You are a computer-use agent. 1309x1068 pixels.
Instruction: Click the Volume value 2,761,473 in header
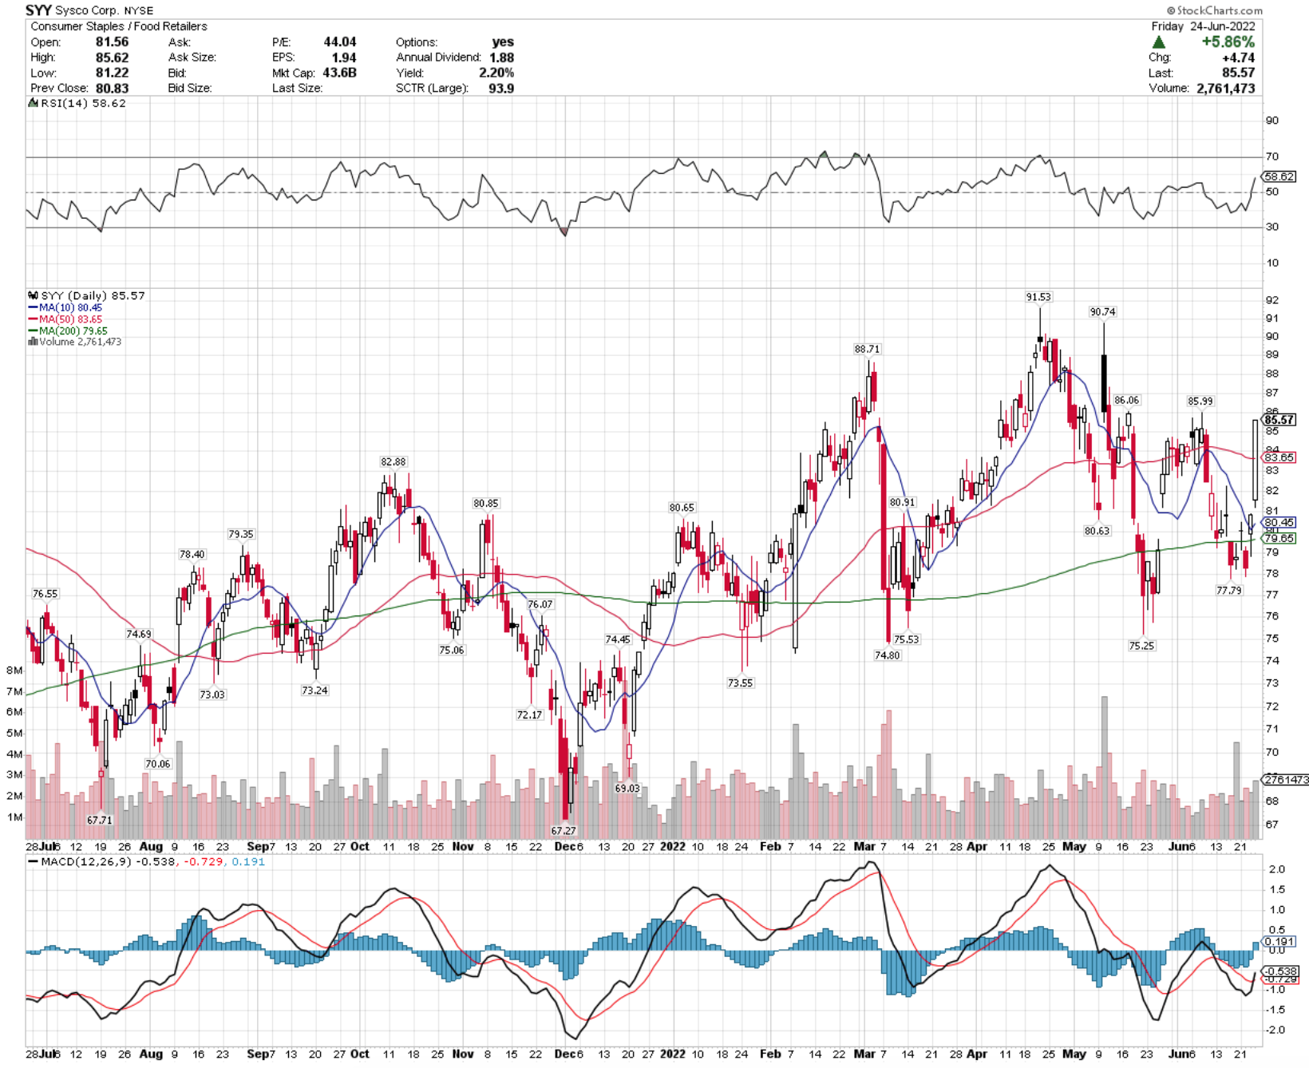coord(1226,88)
